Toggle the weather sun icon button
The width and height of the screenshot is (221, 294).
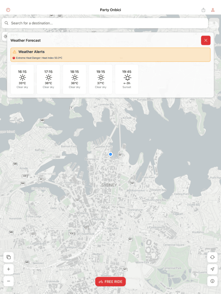(x=5, y=36)
